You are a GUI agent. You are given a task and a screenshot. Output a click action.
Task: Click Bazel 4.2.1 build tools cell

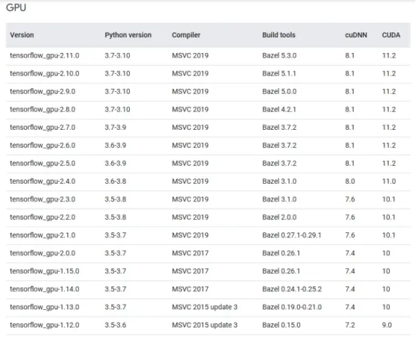tap(279, 110)
